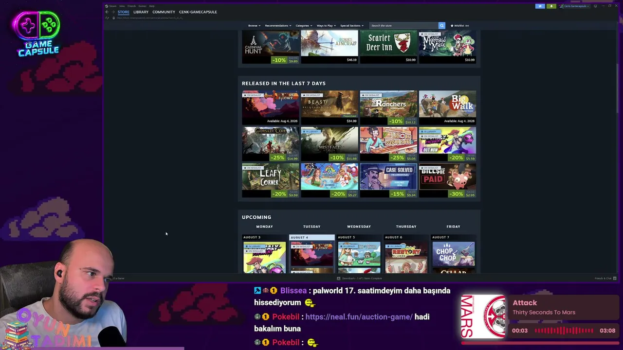
Task: Go back with the browser back arrow
Action: (107, 12)
